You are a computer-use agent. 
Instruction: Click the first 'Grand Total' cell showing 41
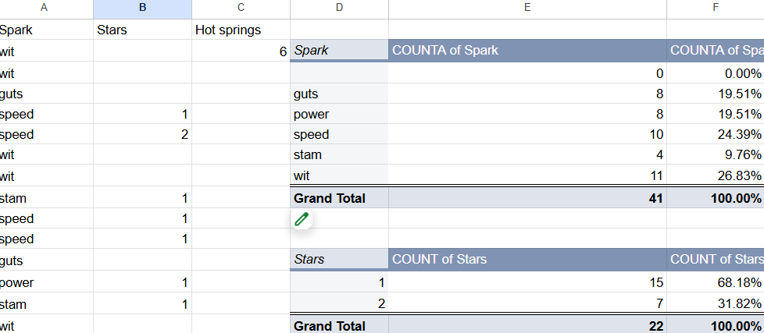527,198
